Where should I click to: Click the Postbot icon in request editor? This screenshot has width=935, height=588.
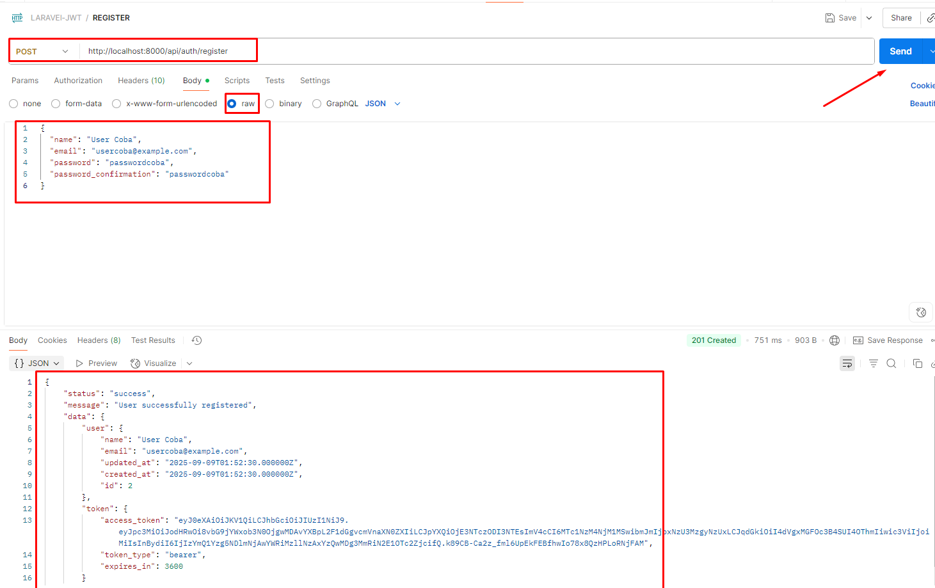[x=921, y=312]
